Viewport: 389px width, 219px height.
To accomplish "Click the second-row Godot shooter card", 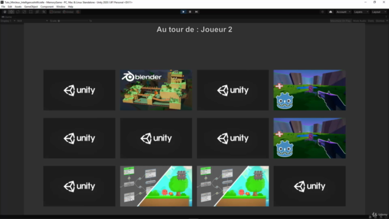I will tap(309, 138).
